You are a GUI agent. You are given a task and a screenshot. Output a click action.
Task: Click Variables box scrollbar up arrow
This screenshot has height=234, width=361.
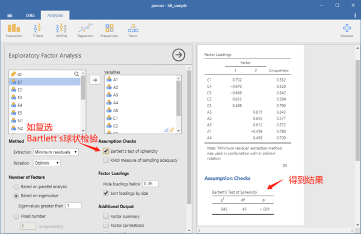(x=179, y=78)
